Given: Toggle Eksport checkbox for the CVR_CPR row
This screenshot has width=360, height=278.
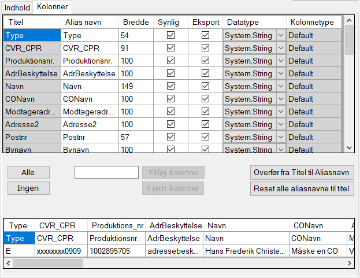Looking at the screenshot, I should [205, 48].
